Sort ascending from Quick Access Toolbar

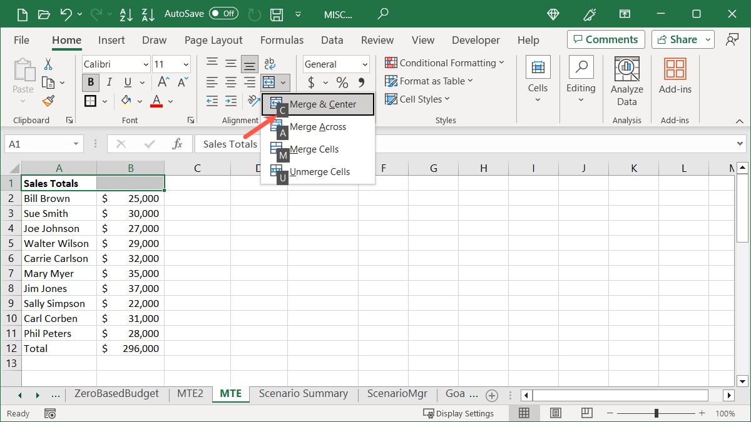pos(126,14)
